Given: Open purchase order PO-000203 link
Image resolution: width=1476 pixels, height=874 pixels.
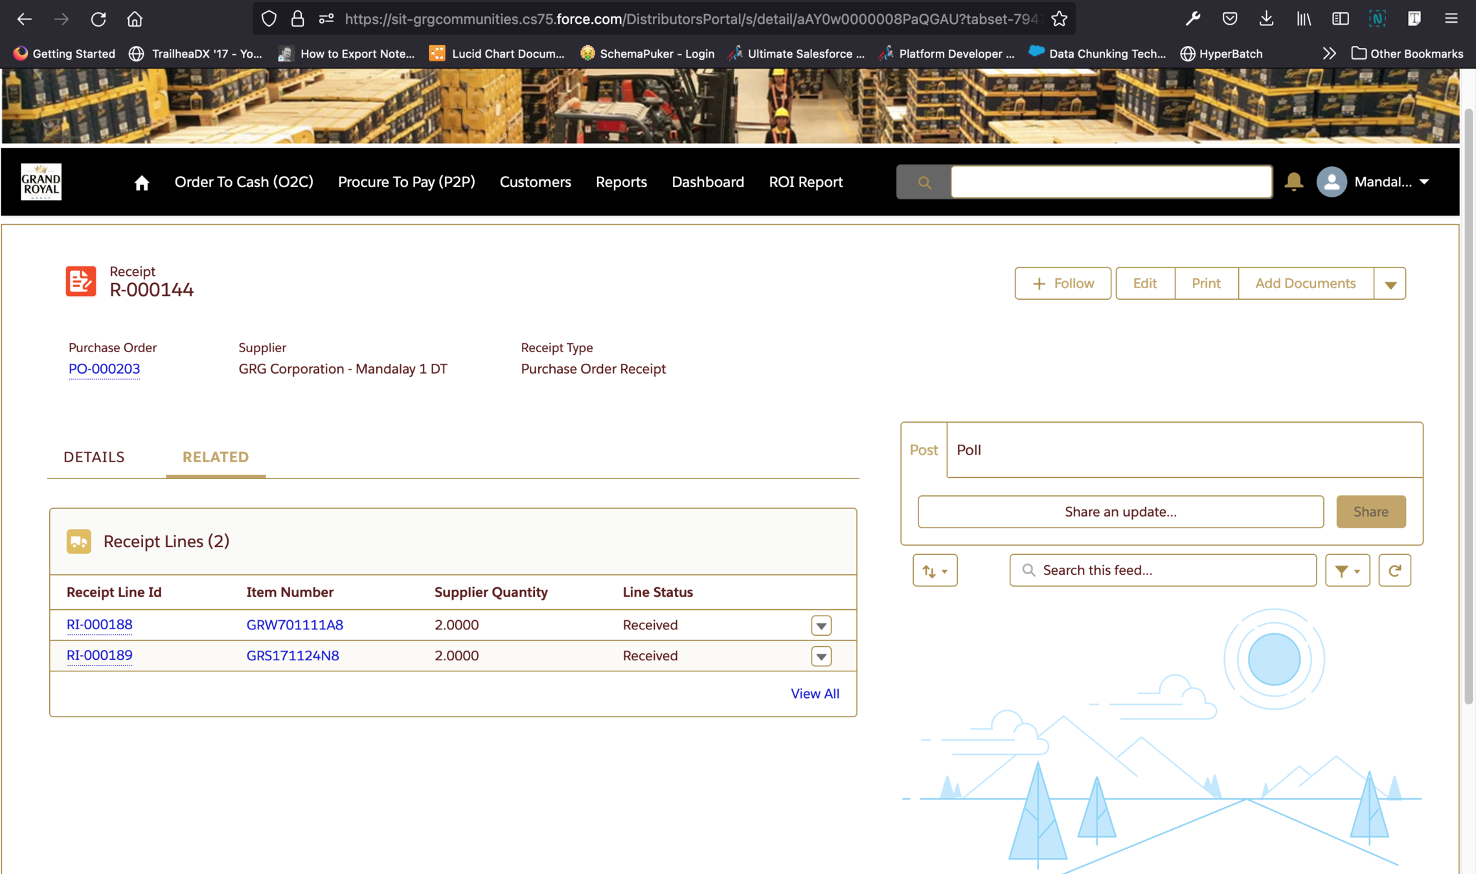Looking at the screenshot, I should 104,369.
